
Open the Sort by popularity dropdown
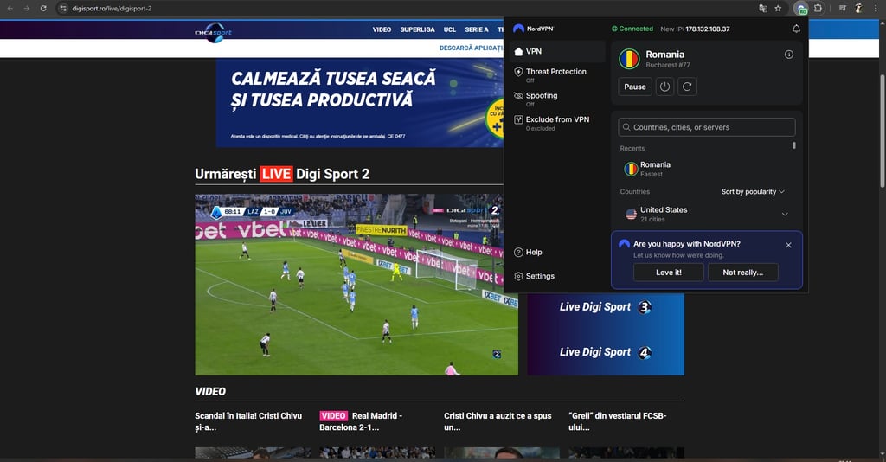pos(753,192)
